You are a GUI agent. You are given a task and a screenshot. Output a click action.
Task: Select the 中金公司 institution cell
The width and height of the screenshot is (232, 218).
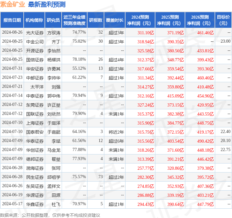(35, 42)
